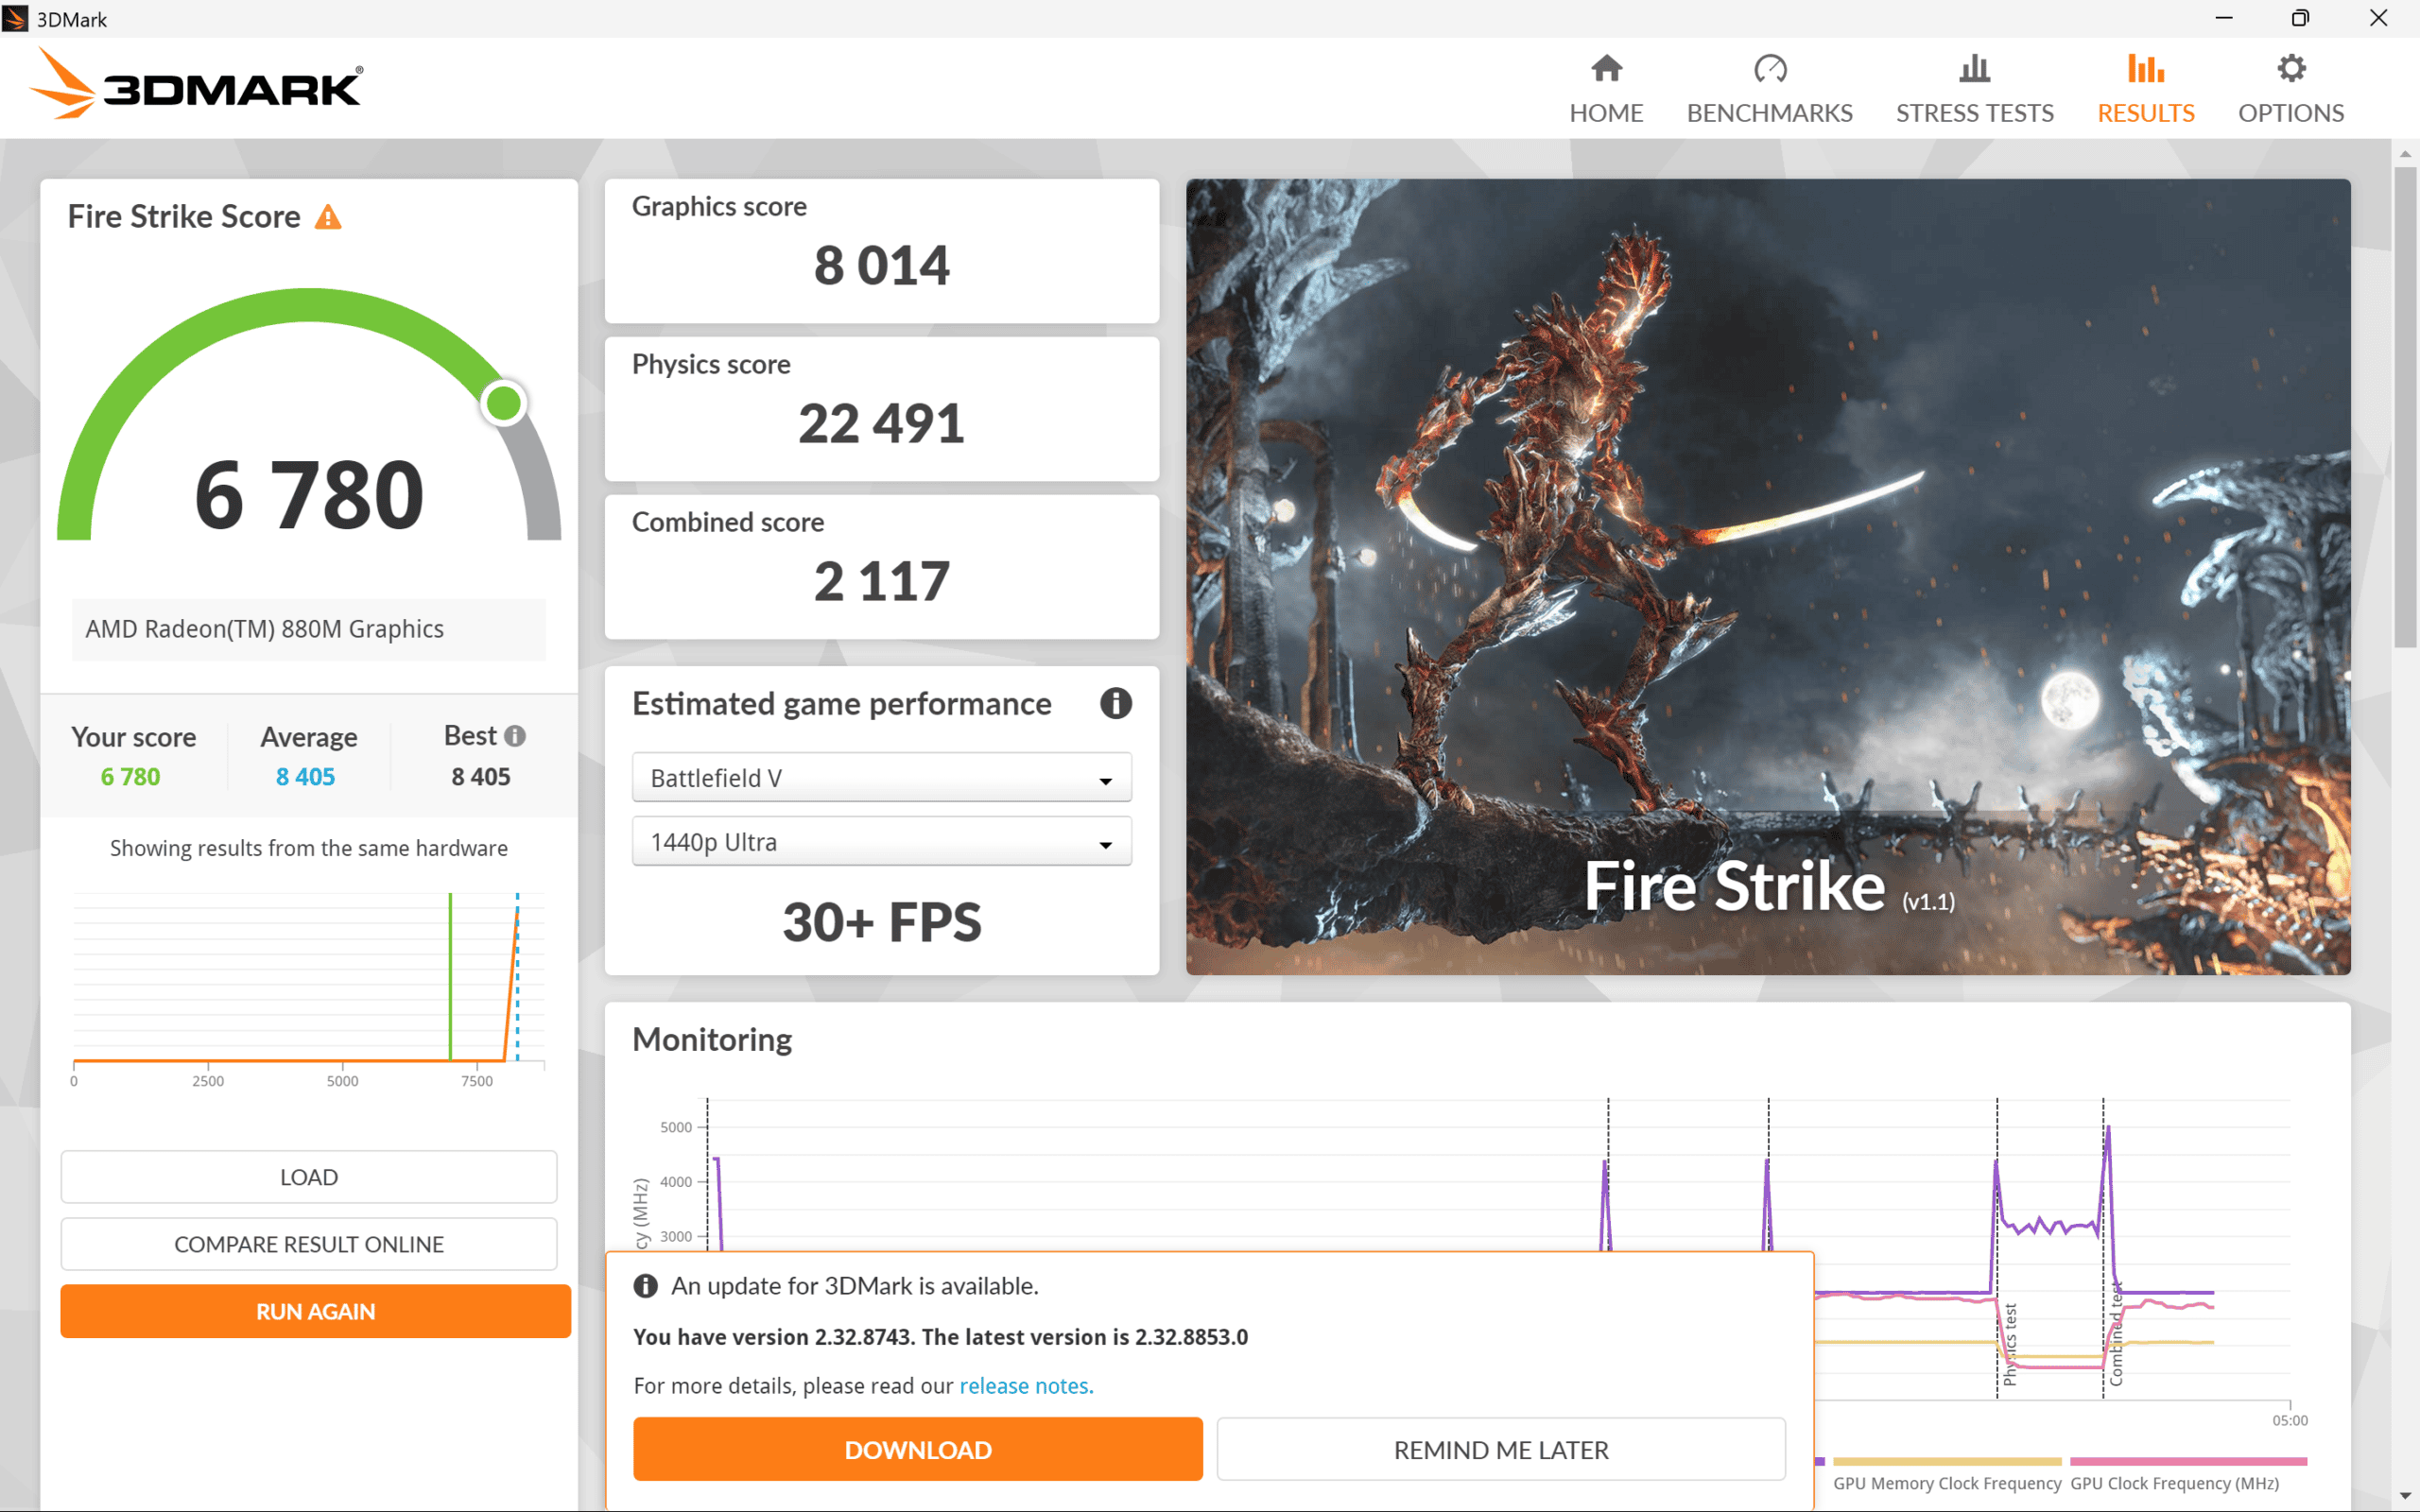
Task: Click the Monitoring section heading
Action: 712,1040
